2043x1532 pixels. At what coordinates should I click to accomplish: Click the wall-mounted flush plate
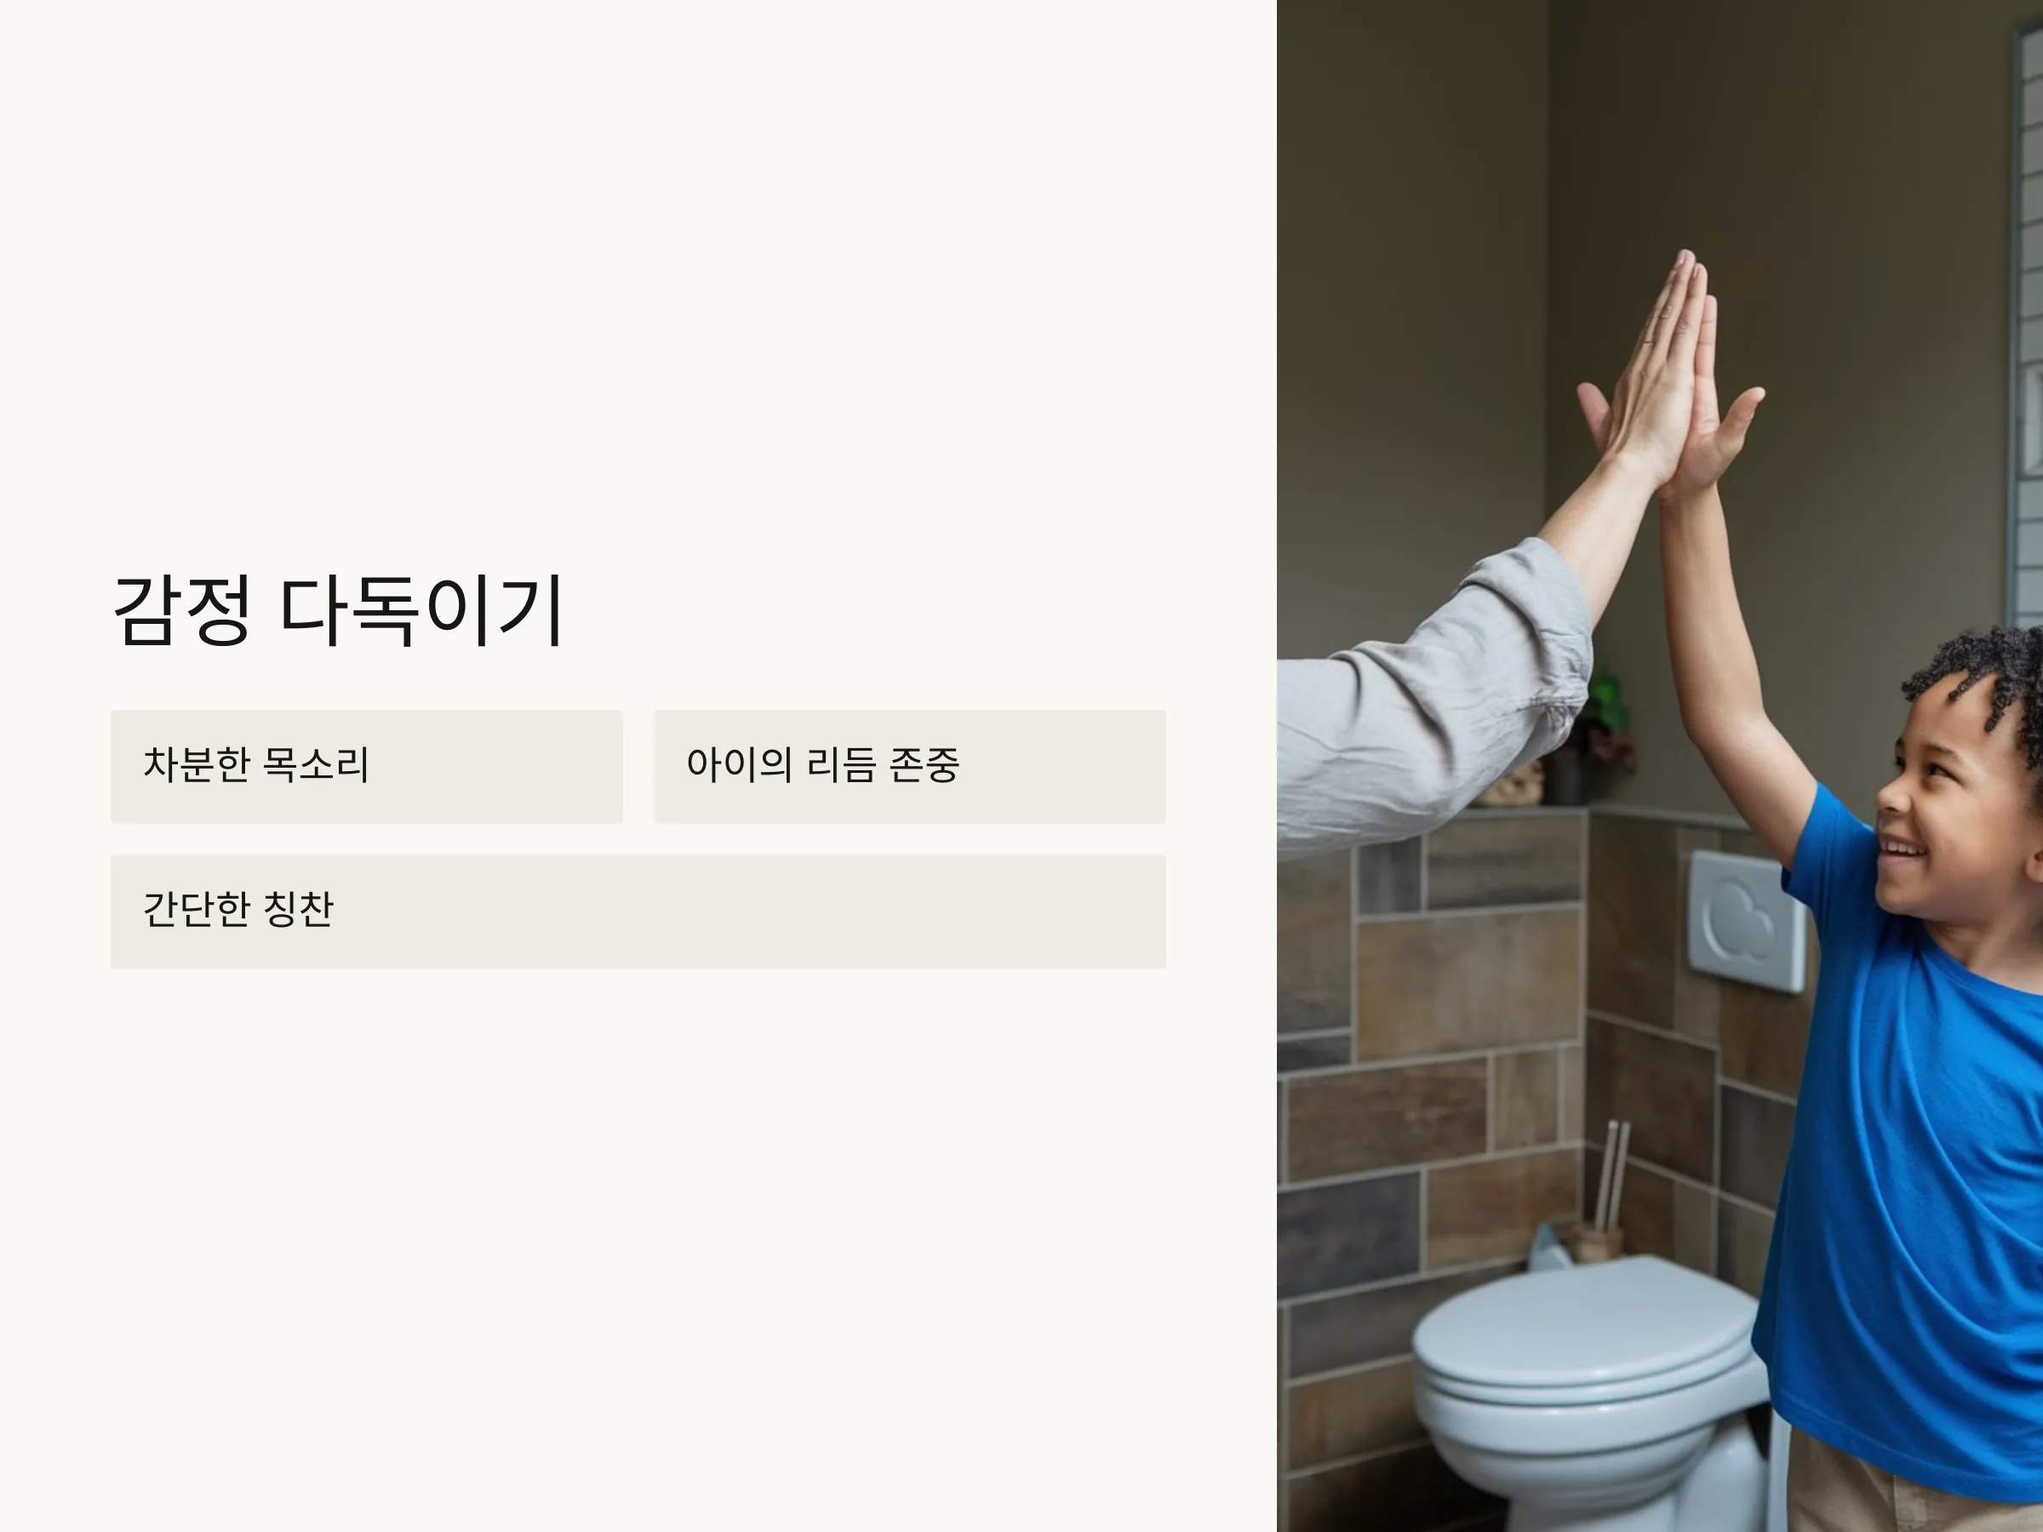coord(1747,921)
